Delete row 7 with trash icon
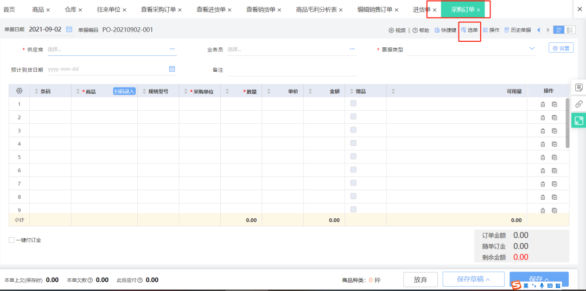Image resolution: width=586 pixels, height=291 pixels. point(543,184)
